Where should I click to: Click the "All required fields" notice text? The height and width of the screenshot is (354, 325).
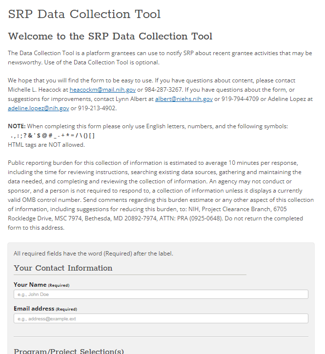point(93,254)
